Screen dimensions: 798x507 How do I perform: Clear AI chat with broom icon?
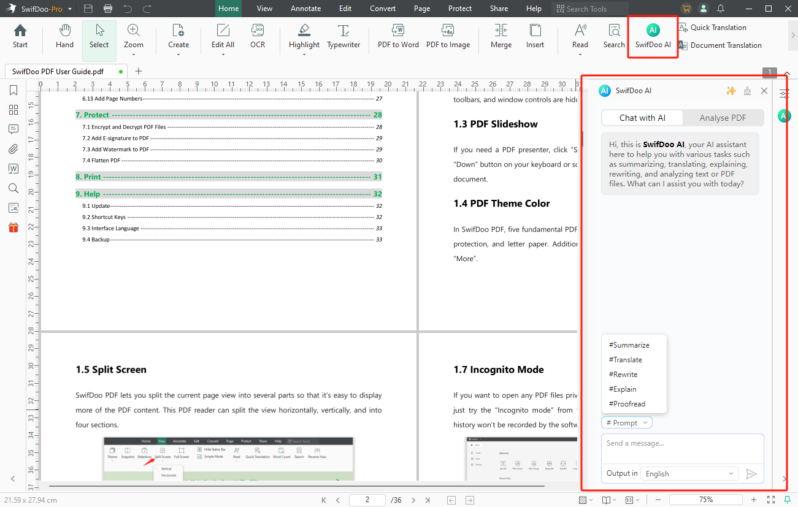tap(747, 91)
